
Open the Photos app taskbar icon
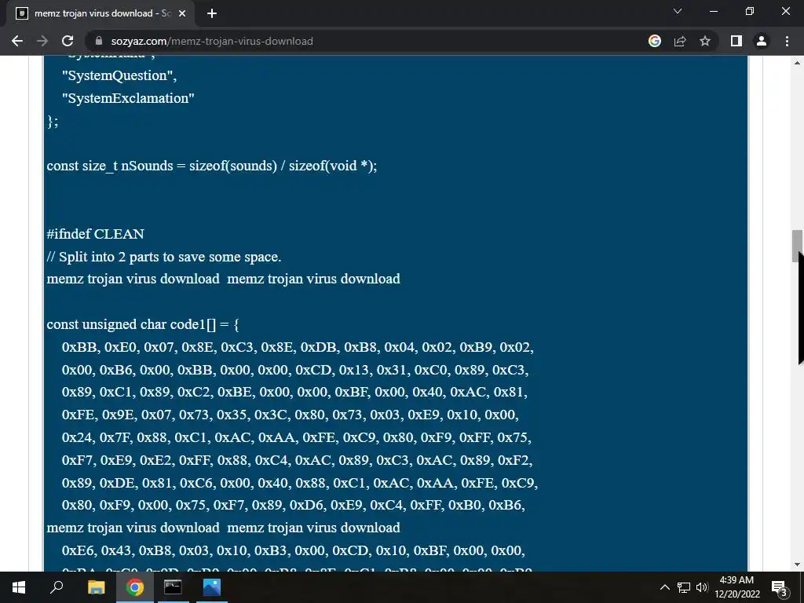[x=212, y=587]
